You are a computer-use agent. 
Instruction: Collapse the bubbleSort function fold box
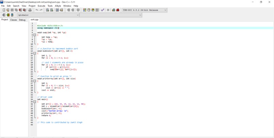(x=35, y=53)
